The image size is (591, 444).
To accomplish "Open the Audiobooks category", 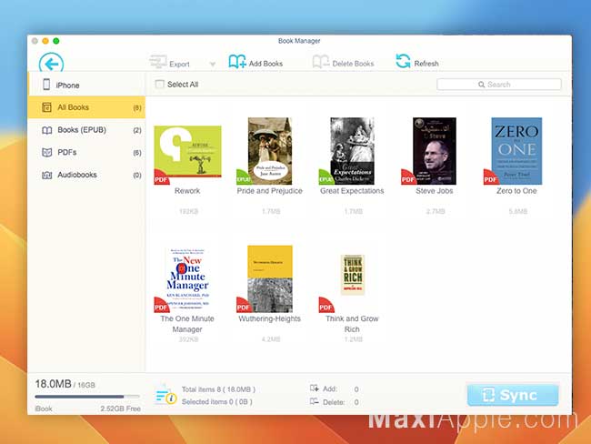I will (86, 175).
